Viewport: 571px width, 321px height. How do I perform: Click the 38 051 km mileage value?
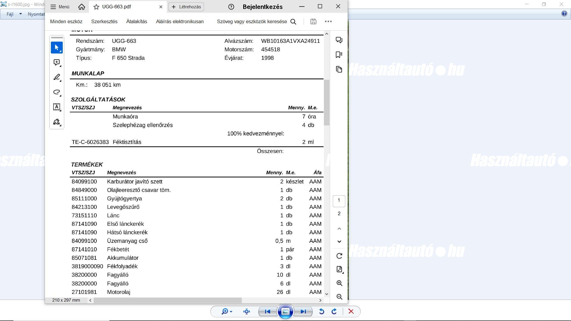(107, 85)
